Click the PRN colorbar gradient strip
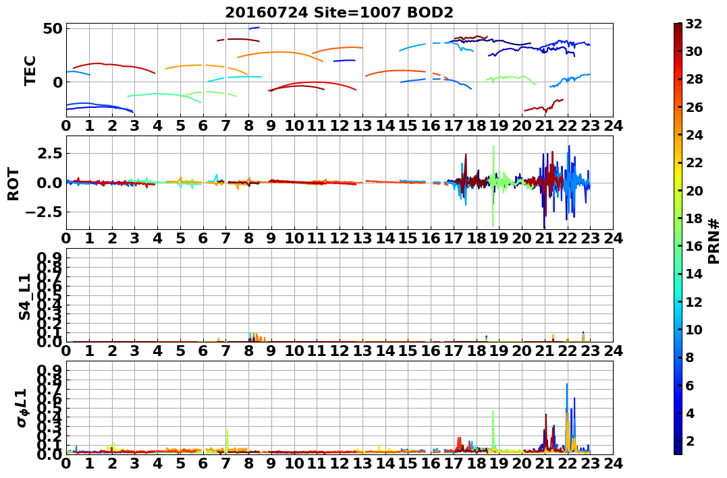This screenshot has height=478, width=727. pos(678,239)
